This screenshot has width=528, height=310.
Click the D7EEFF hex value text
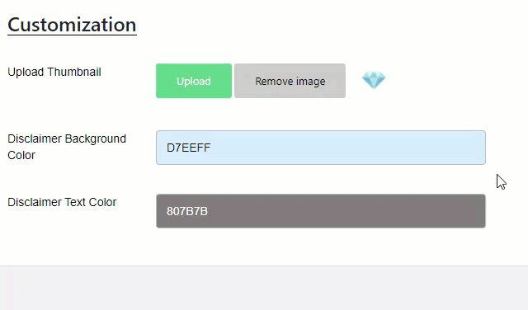(189, 148)
